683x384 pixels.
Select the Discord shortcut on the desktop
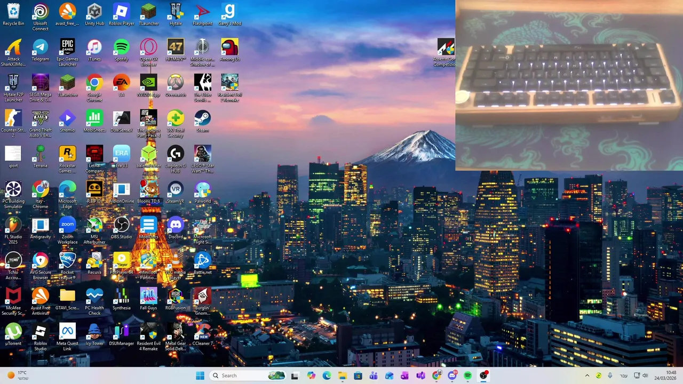(176, 228)
